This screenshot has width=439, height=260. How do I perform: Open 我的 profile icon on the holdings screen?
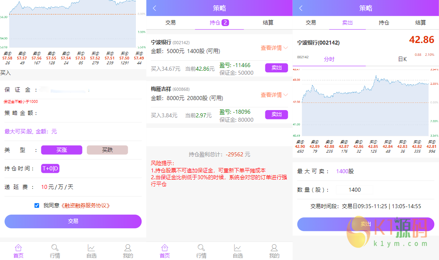coord(274,248)
